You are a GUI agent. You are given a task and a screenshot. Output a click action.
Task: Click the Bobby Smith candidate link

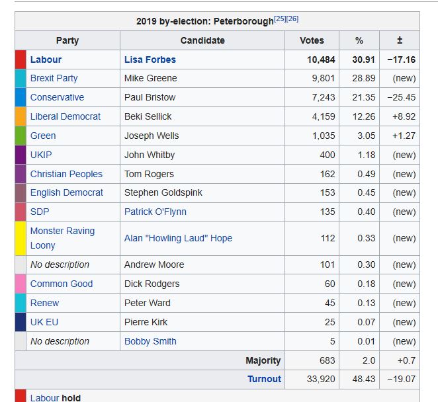coord(150,341)
